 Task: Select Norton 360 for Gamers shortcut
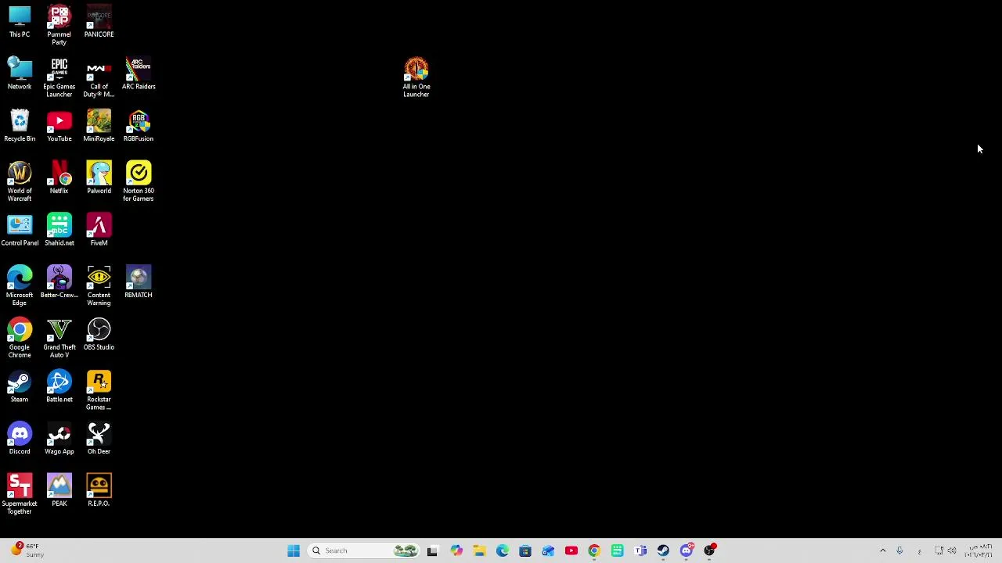tap(139, 181)
